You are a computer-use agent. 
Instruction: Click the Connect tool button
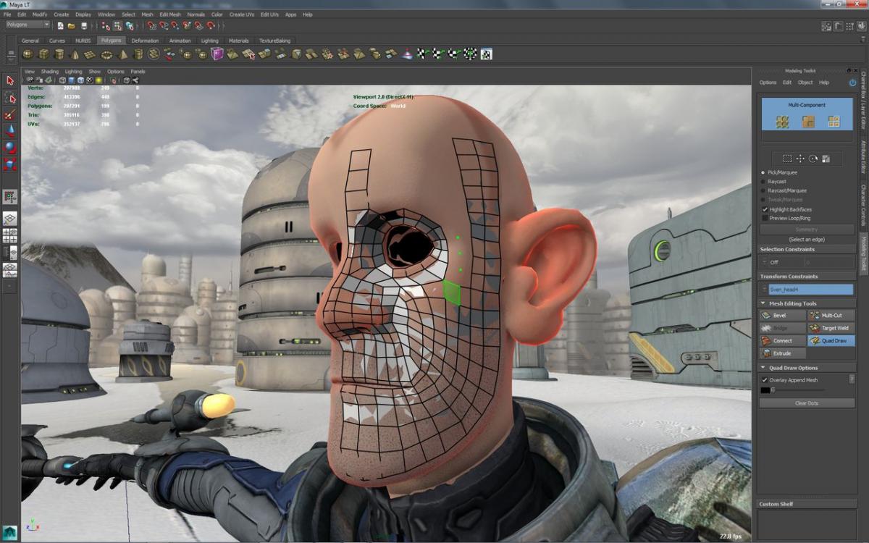(x=783, y=340)
